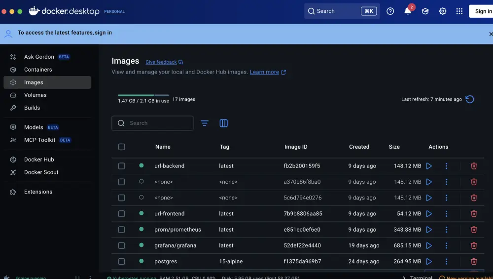Open more actions for url-backend
This screenshot has height=279, width=493.
[x=446, y=166]
